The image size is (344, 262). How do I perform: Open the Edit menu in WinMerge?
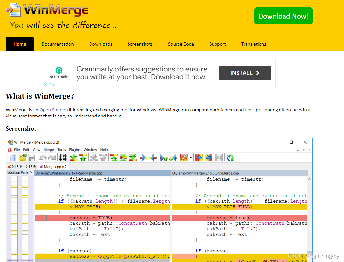pos(26,150)
